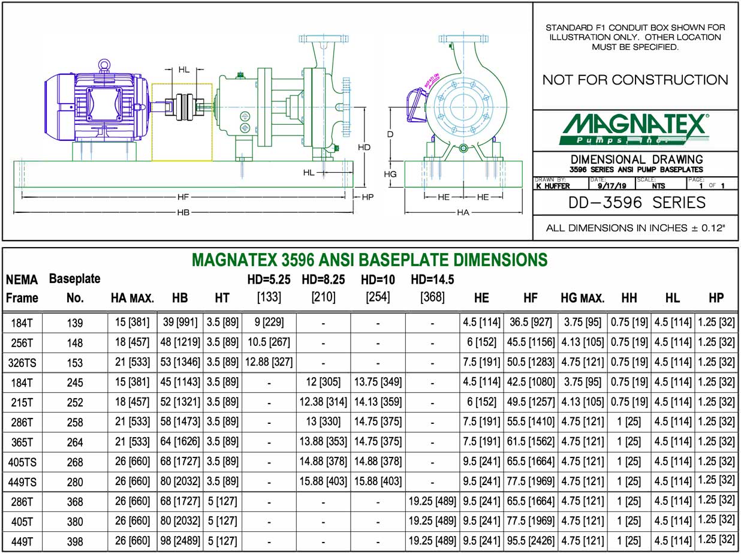Select baseplate number 398
741x554 pixels.
point(75,541)
